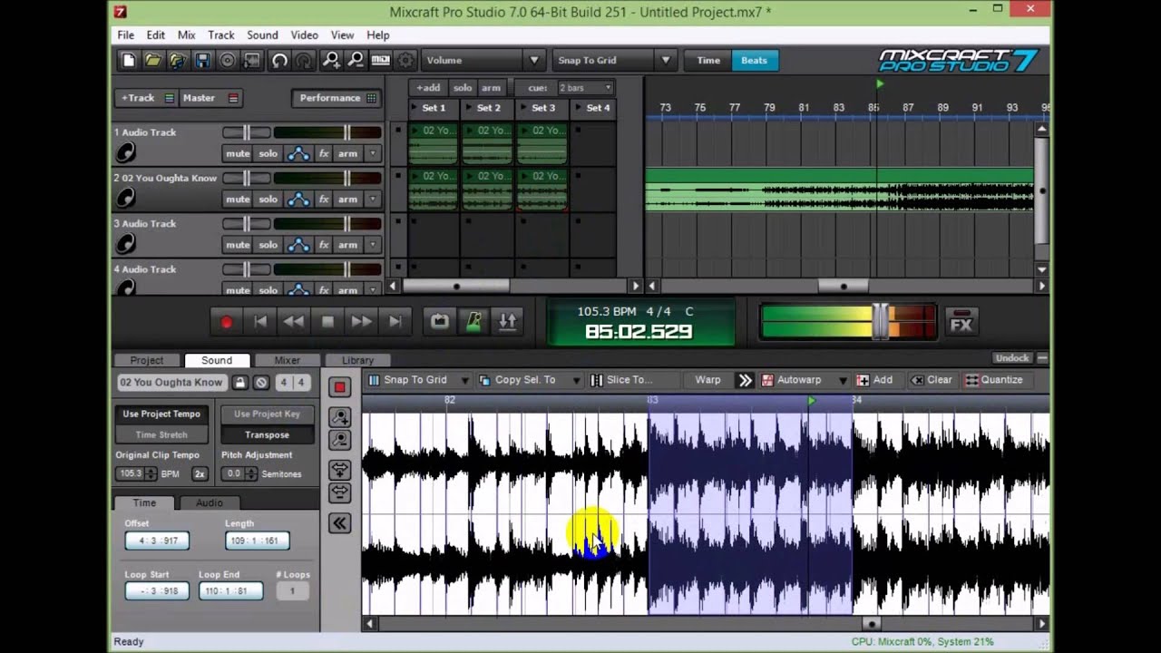Open the MIDI settings icon
Viewport: 1161px width, 653px height.
click(381, 61)
